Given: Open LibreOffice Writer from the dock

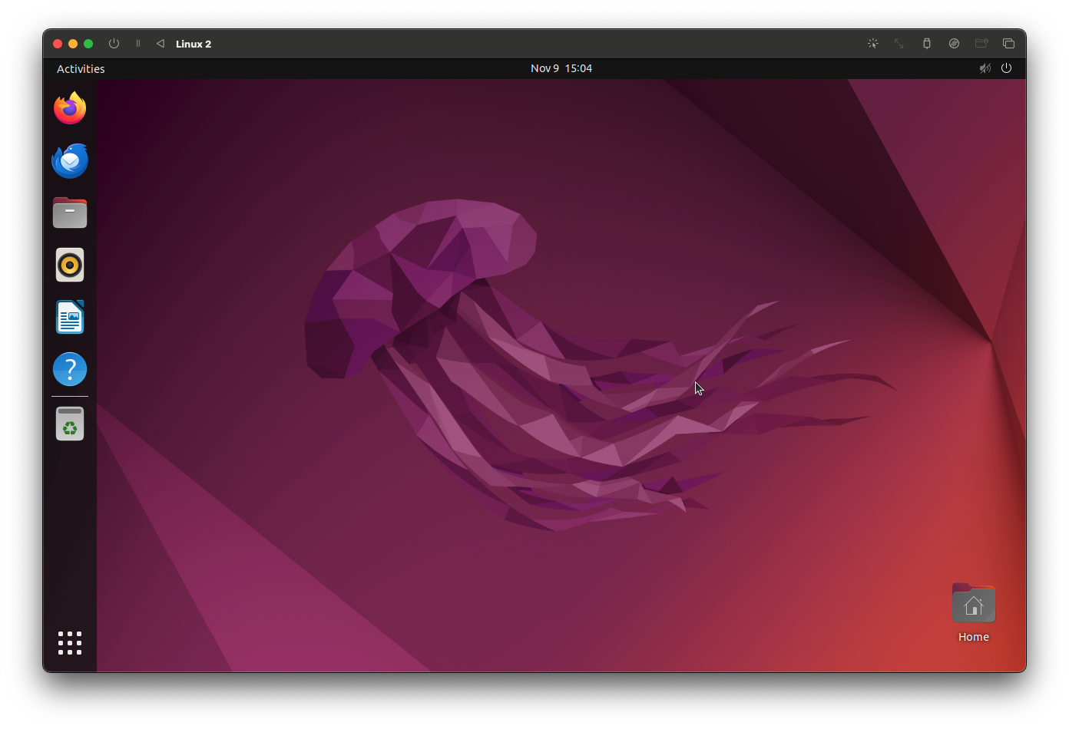Looking at the screenshot, I should (70, 317).
